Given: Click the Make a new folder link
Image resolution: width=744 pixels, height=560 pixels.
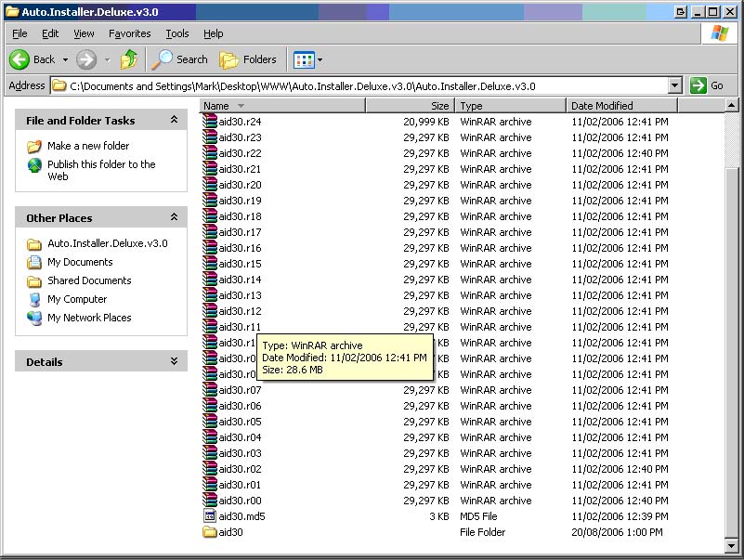Looking at the screenshot, I should coord(88,146).
